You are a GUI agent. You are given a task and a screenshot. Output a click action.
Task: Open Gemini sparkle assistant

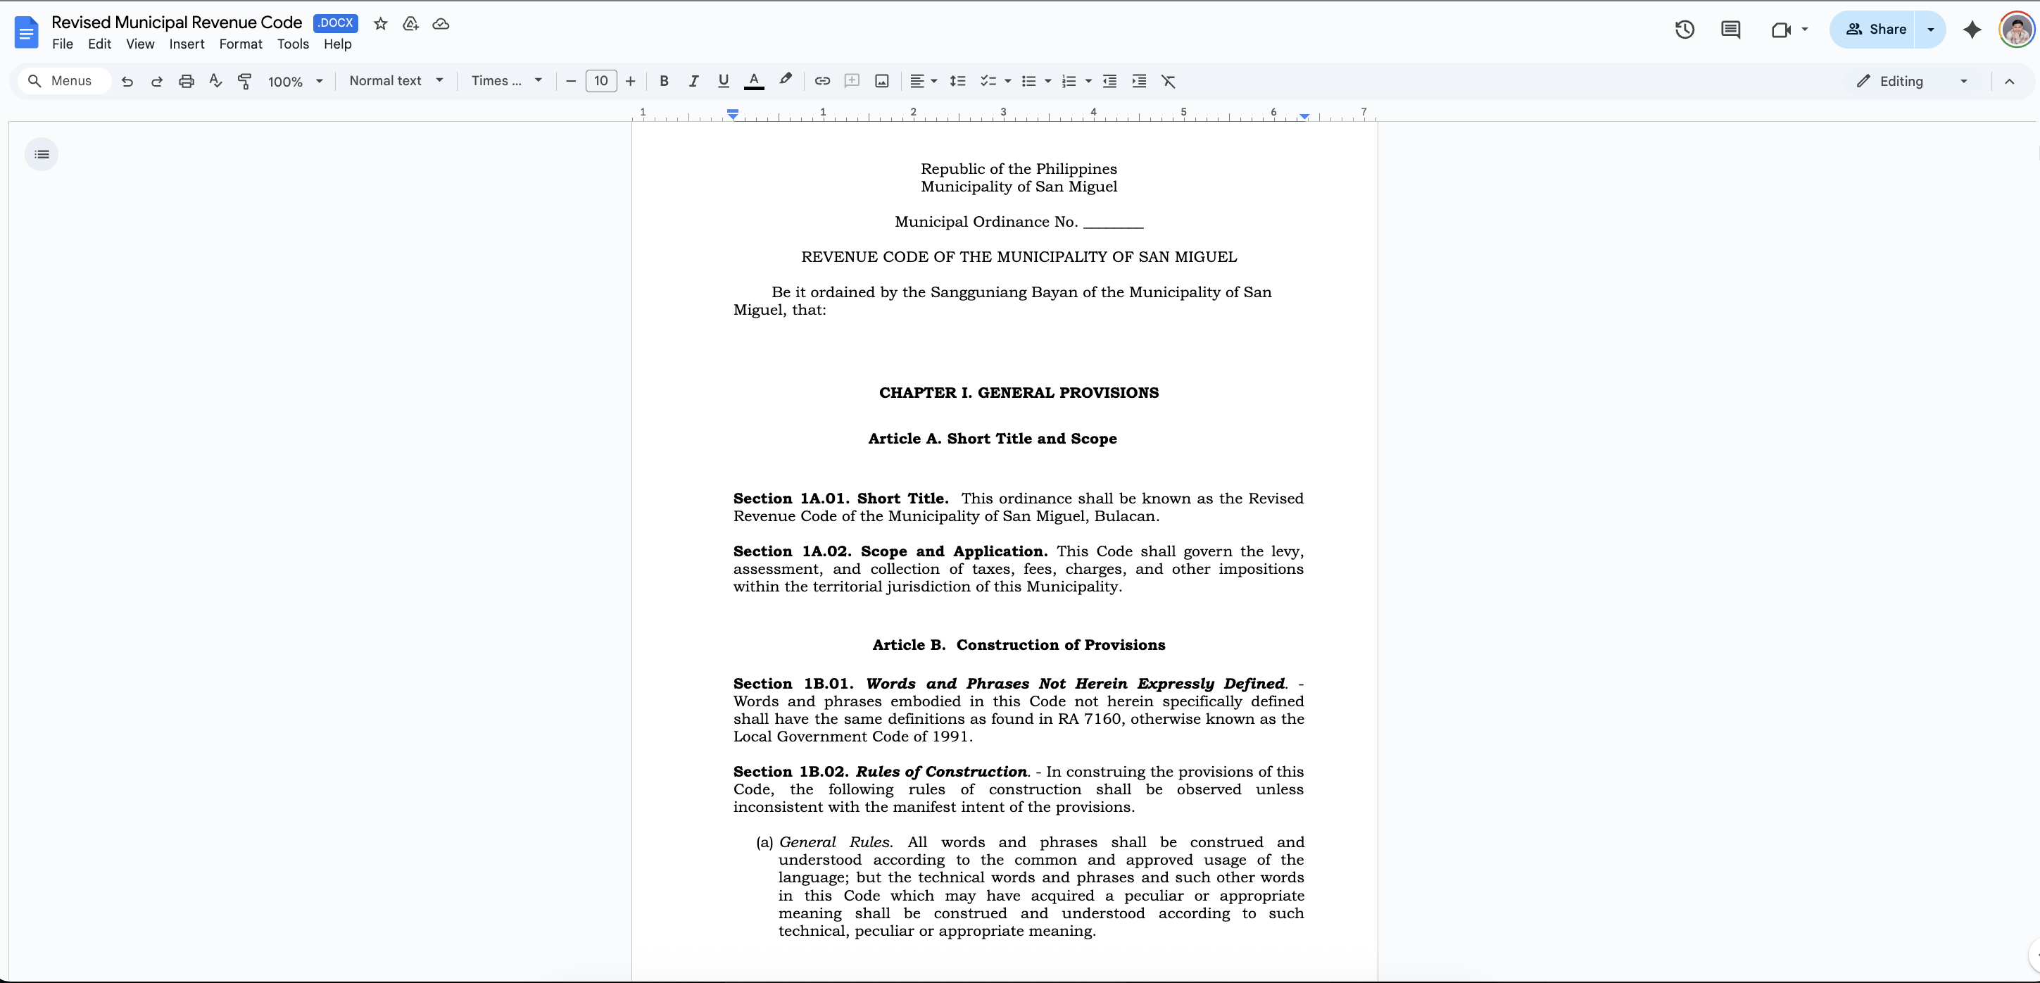tap(1972, 30)
